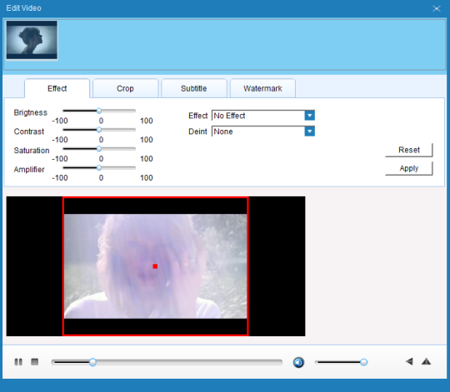Click the upward triangle icon
Screen dimensions: 450x392
pyautogui.click(x=426, y=362)
